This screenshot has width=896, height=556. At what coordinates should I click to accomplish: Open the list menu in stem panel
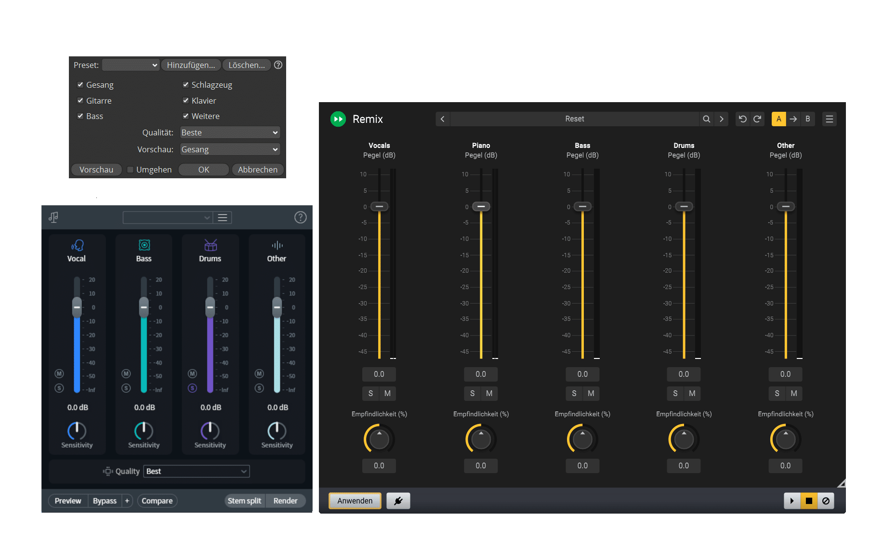pos(223,218)
